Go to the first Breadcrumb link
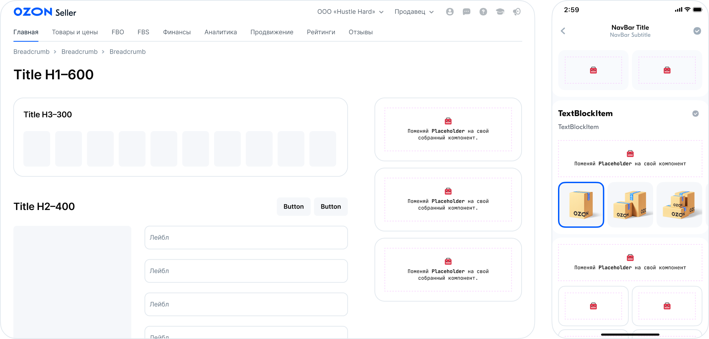This screenshot has width=709, height=339. (31, 52)
